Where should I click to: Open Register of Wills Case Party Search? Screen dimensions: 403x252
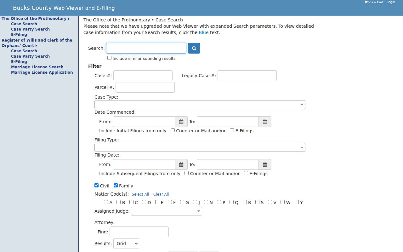point(30,56)
